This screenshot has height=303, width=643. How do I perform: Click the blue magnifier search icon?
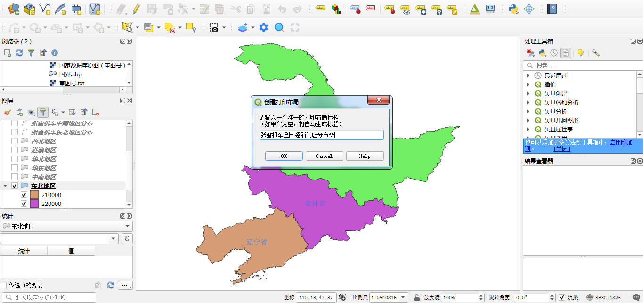pyautogui.click(x=279, y=27)
